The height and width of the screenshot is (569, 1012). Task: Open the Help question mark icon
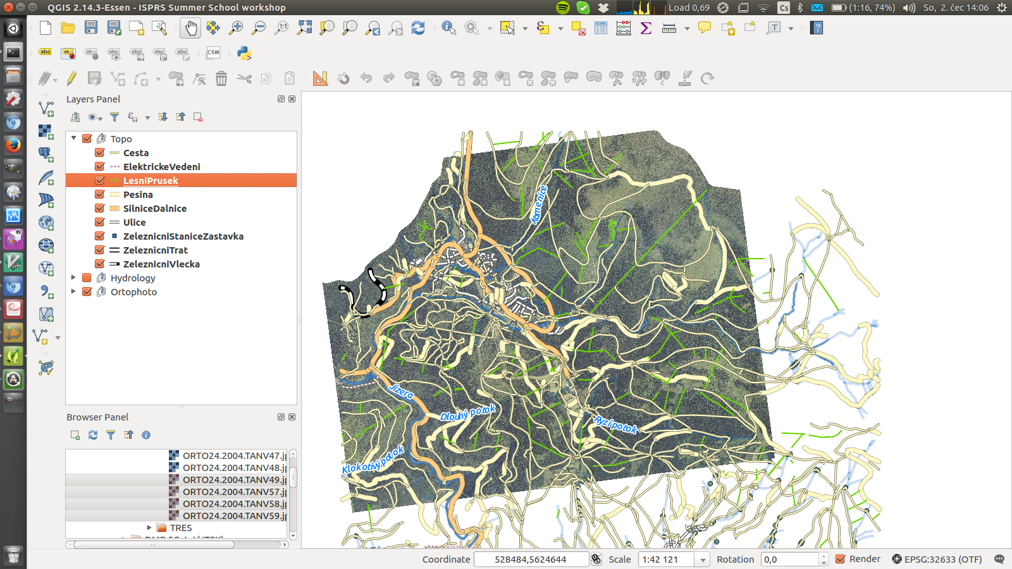tap(817, 28)
